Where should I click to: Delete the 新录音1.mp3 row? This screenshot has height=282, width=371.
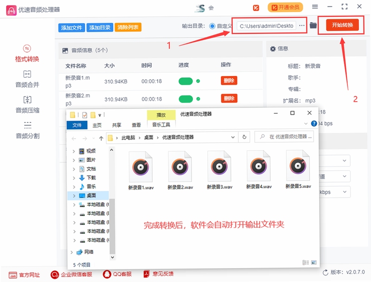[x=229, y=80]
